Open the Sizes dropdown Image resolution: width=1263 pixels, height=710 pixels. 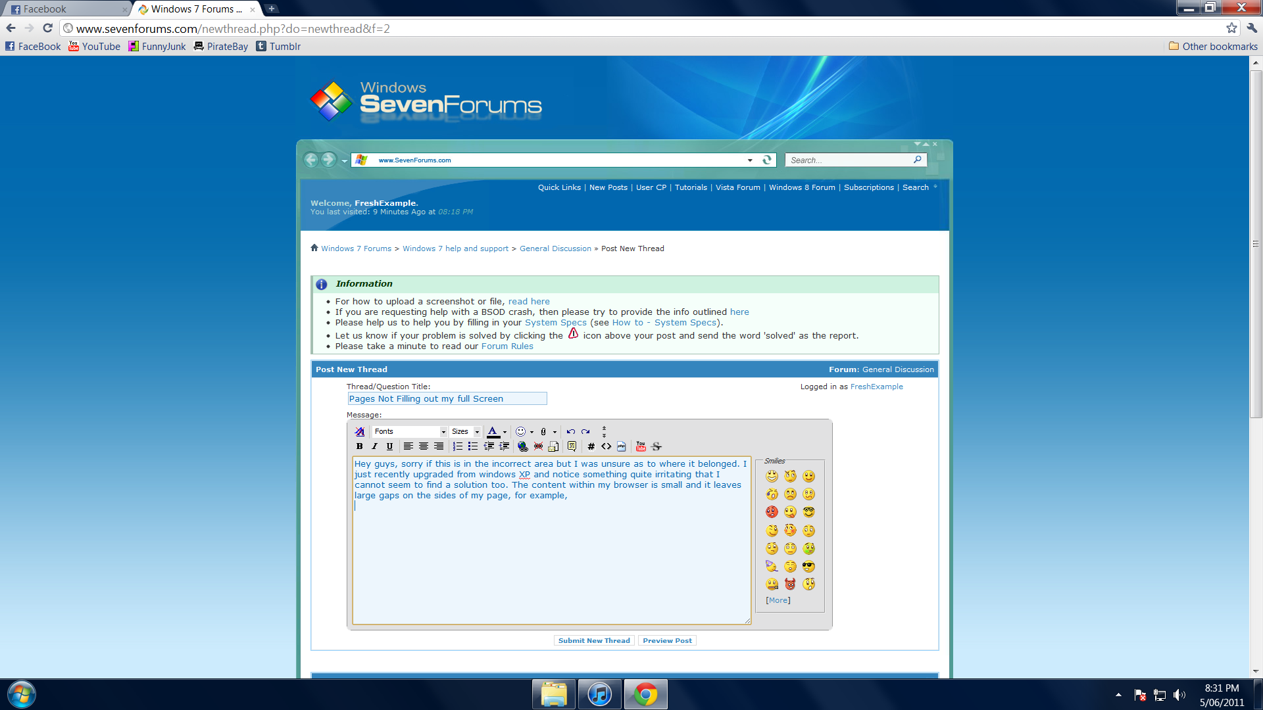coord(465,432)
